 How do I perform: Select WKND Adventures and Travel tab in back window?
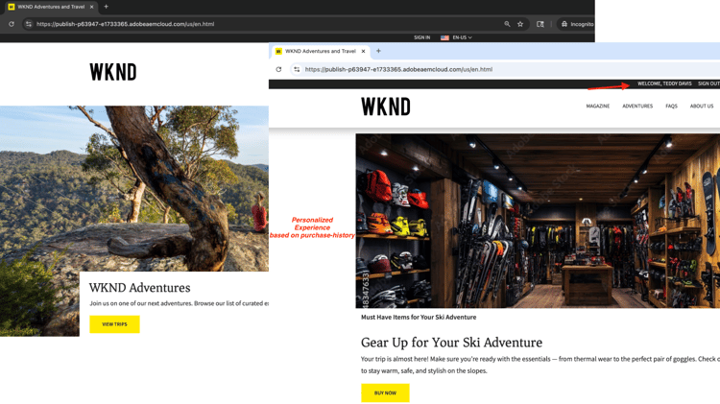[x=51, y=7]
